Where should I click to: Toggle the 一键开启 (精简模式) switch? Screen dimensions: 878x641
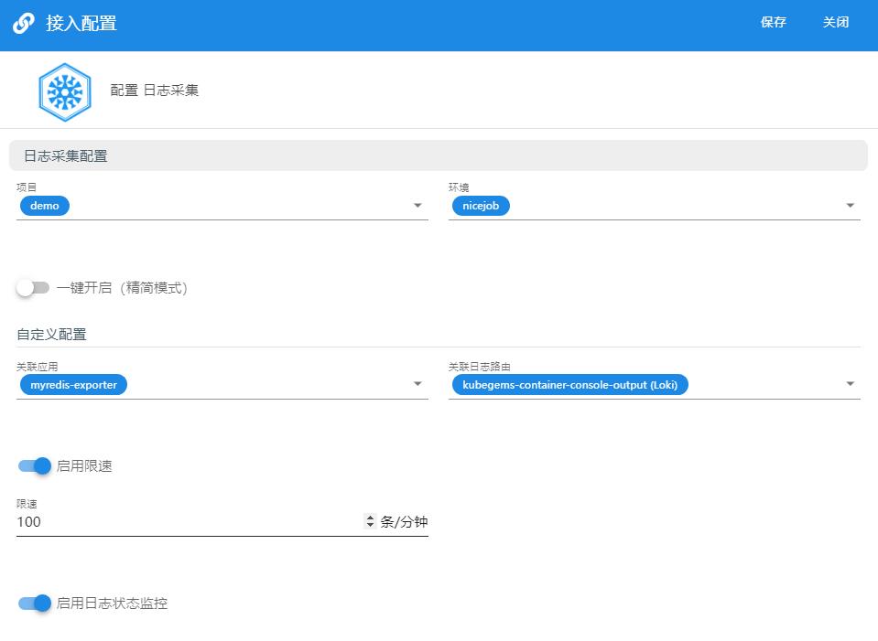click(32, 288)
